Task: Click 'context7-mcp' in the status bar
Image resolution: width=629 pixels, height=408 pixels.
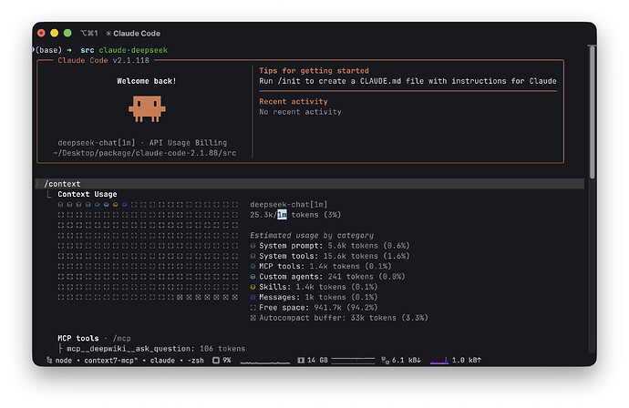Action: click(x=110, y=361)
